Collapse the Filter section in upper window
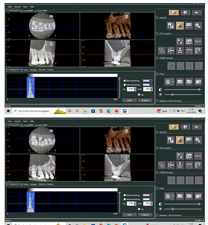This screenshot has height=225, width=208. pyautogui.click(x=157, y=74)
